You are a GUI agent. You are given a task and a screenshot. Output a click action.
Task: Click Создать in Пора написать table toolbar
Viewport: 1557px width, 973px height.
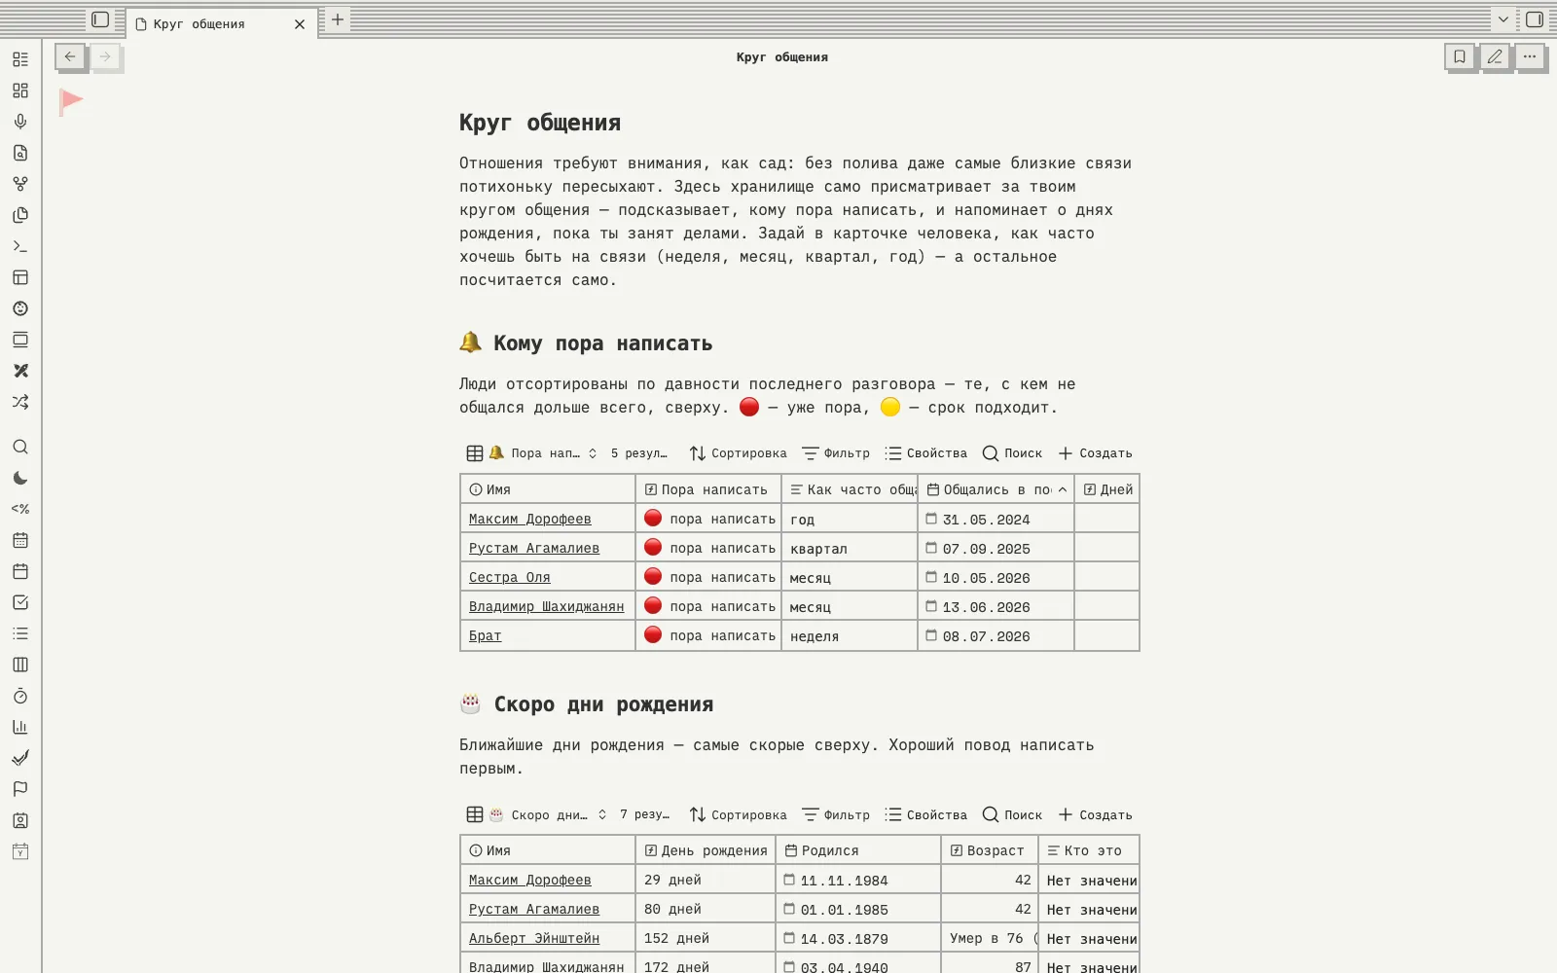[x=1096, y=453]
